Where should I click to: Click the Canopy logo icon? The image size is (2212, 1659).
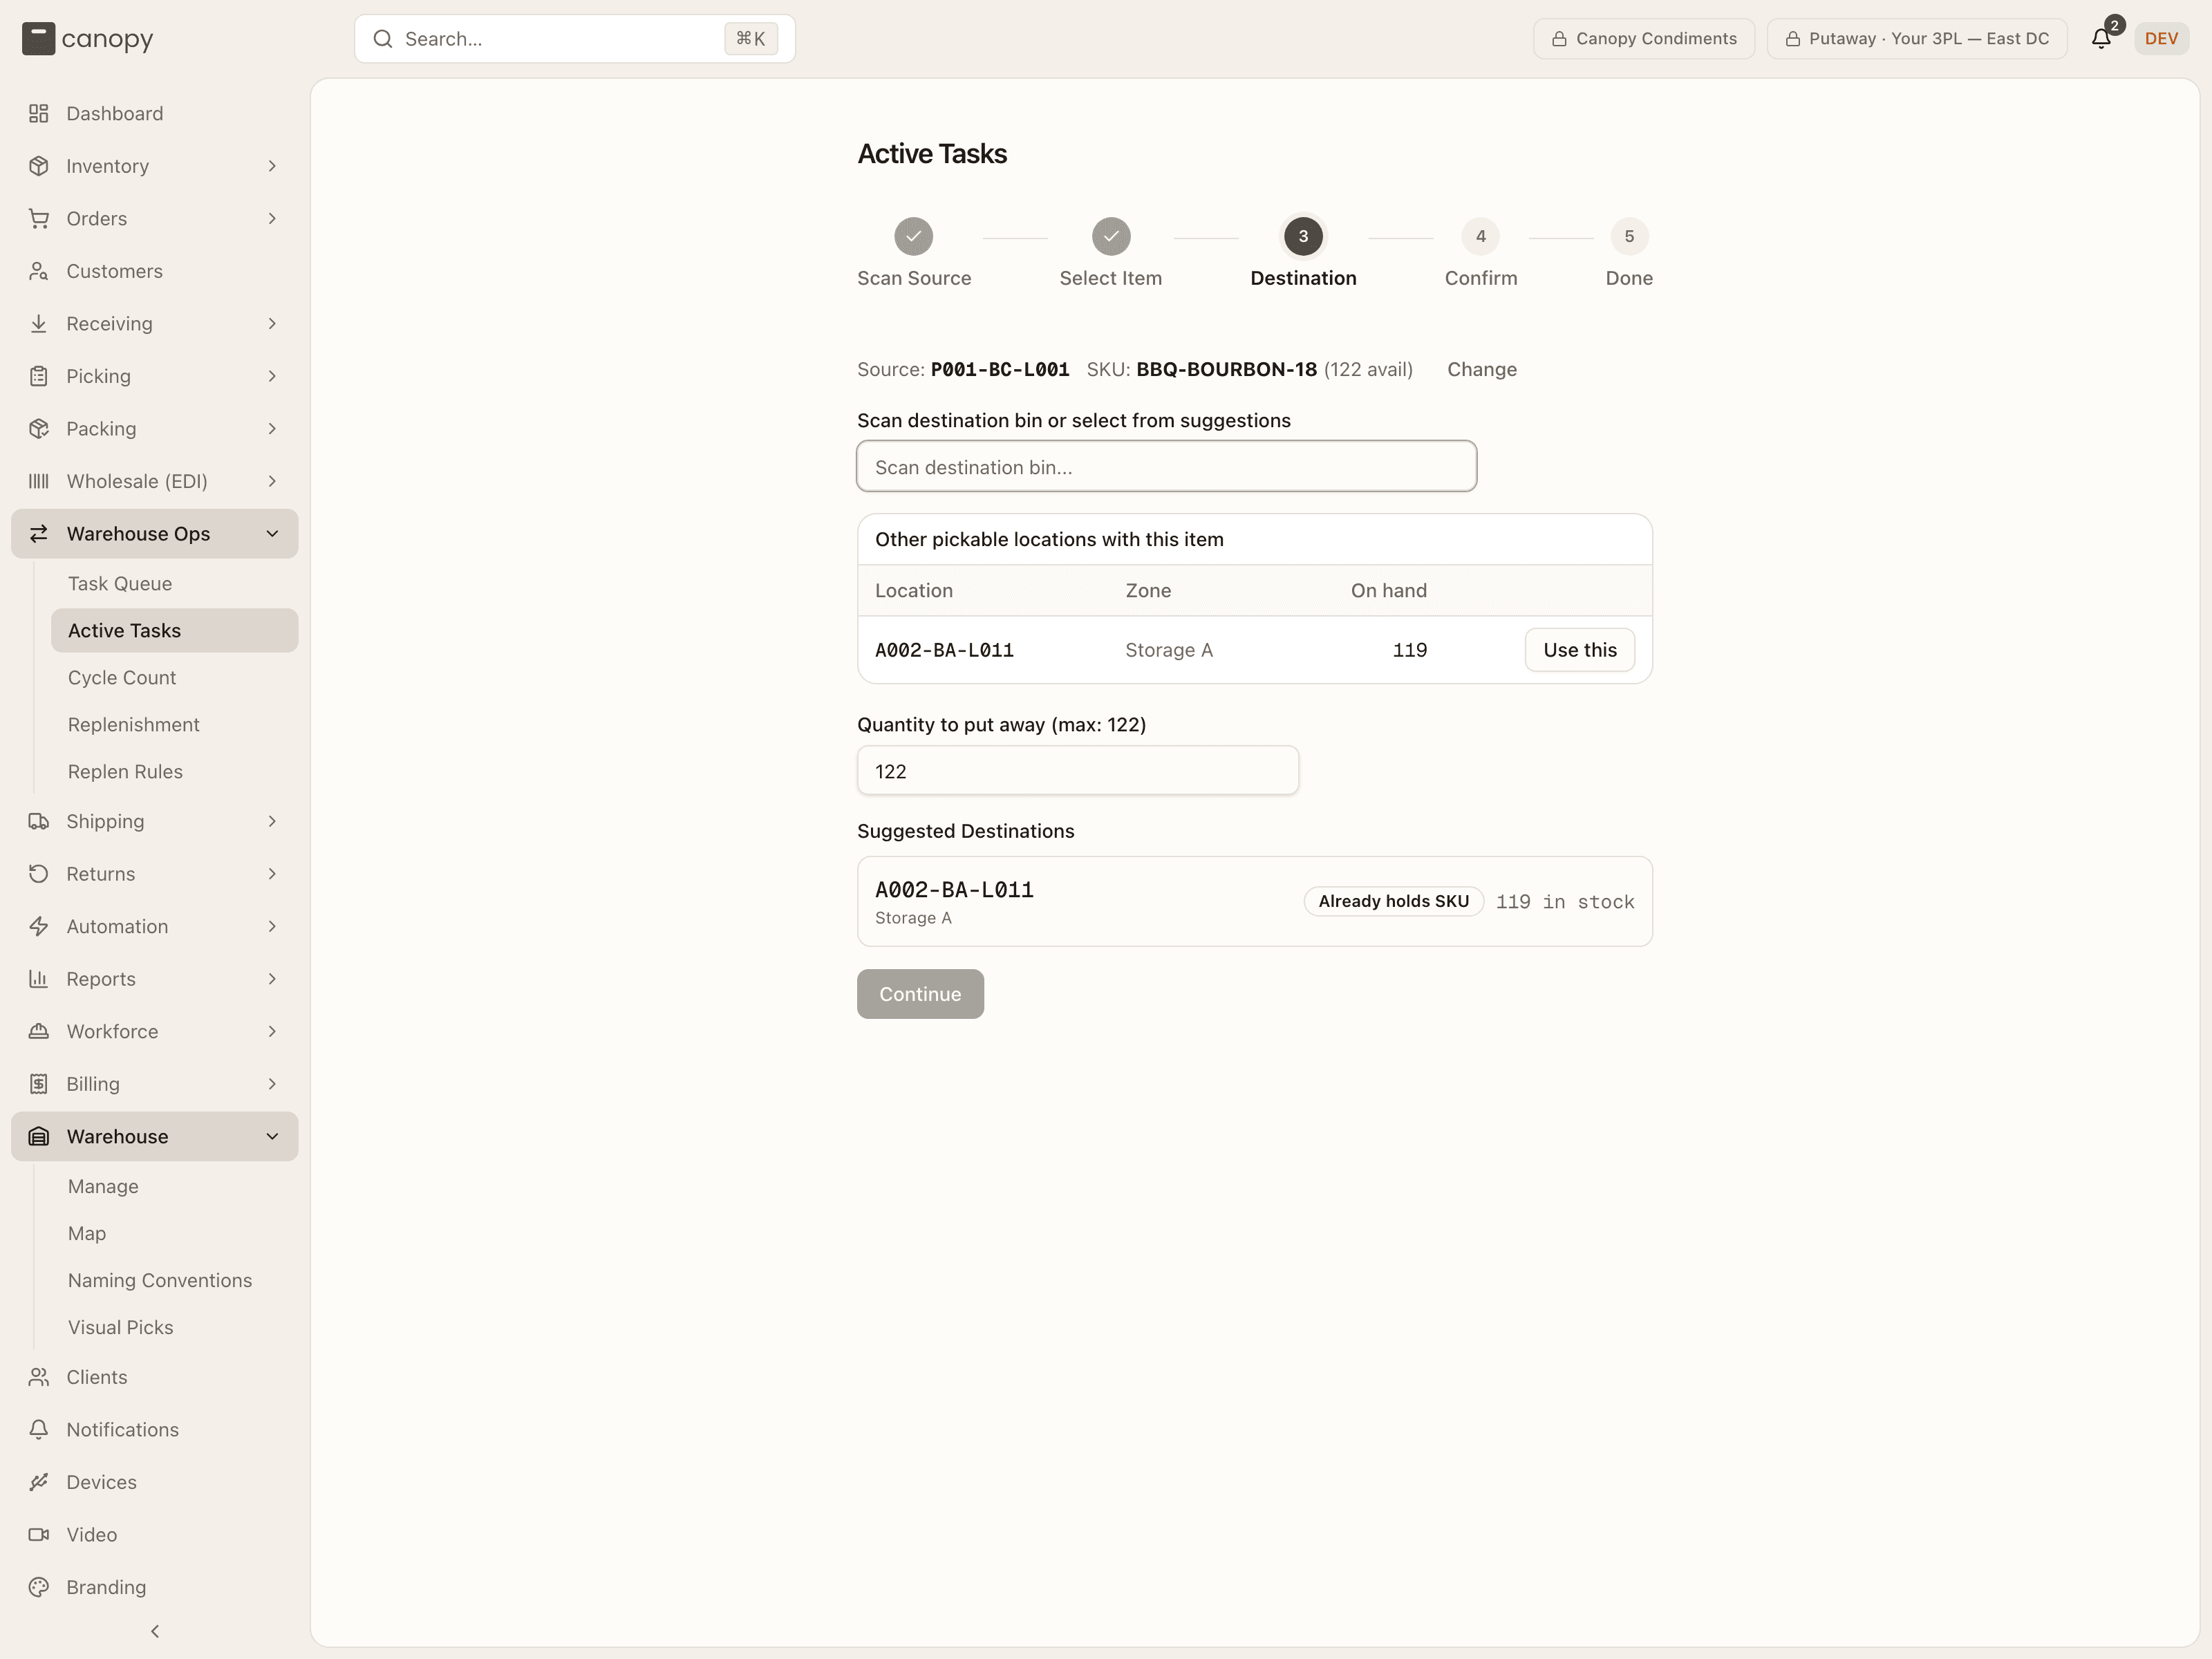click(x=38, y=39)
